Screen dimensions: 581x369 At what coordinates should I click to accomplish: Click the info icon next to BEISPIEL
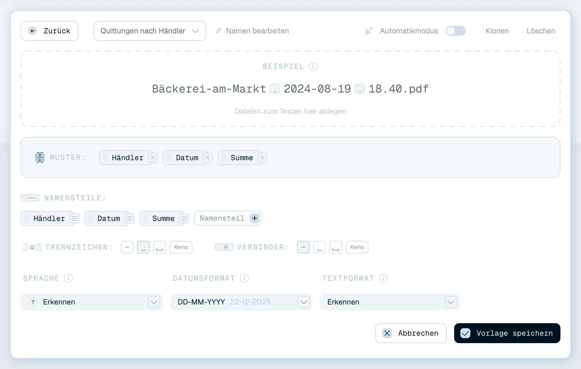pos(313,66)
